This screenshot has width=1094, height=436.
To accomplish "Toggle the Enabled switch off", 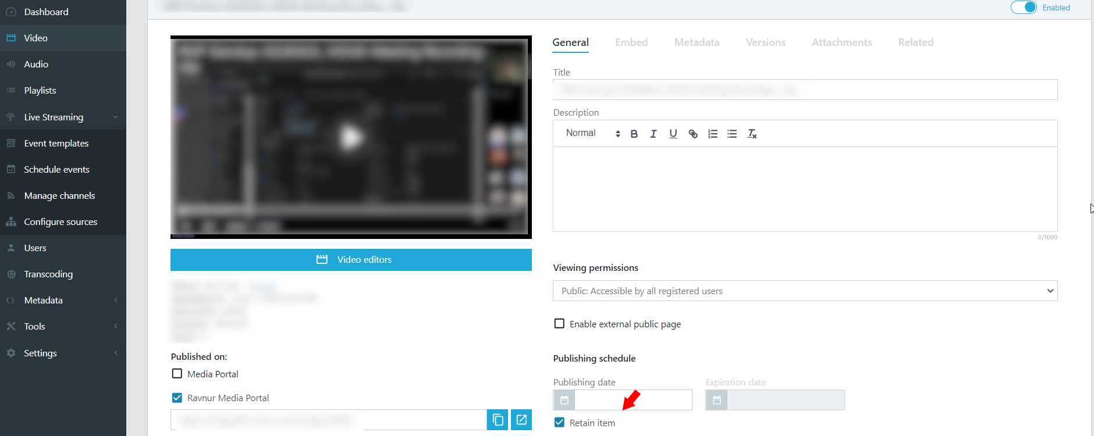I will pos(1024,8).
